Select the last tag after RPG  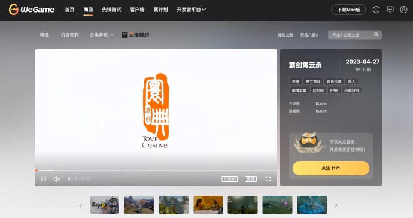pyautogui.click(x=351, y=90)
